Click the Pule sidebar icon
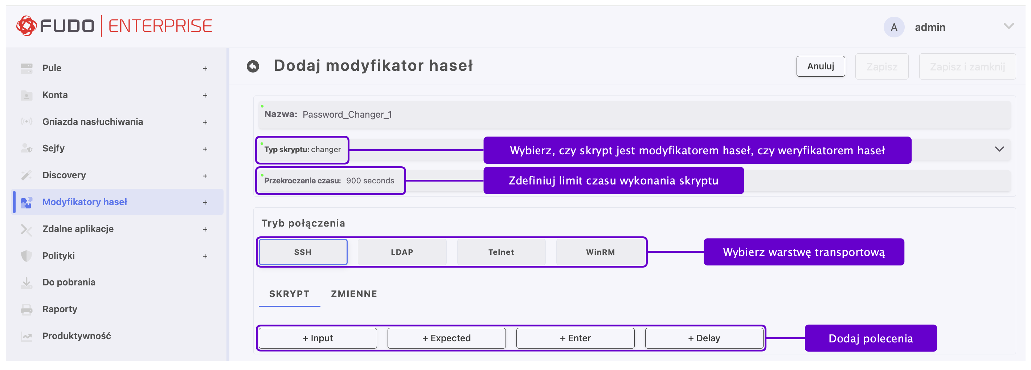 (x=26, y=68)
